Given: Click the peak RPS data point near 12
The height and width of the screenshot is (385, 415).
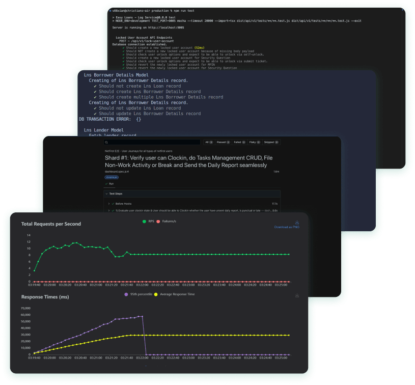Looking at the screenshot, I should point(77,242).
